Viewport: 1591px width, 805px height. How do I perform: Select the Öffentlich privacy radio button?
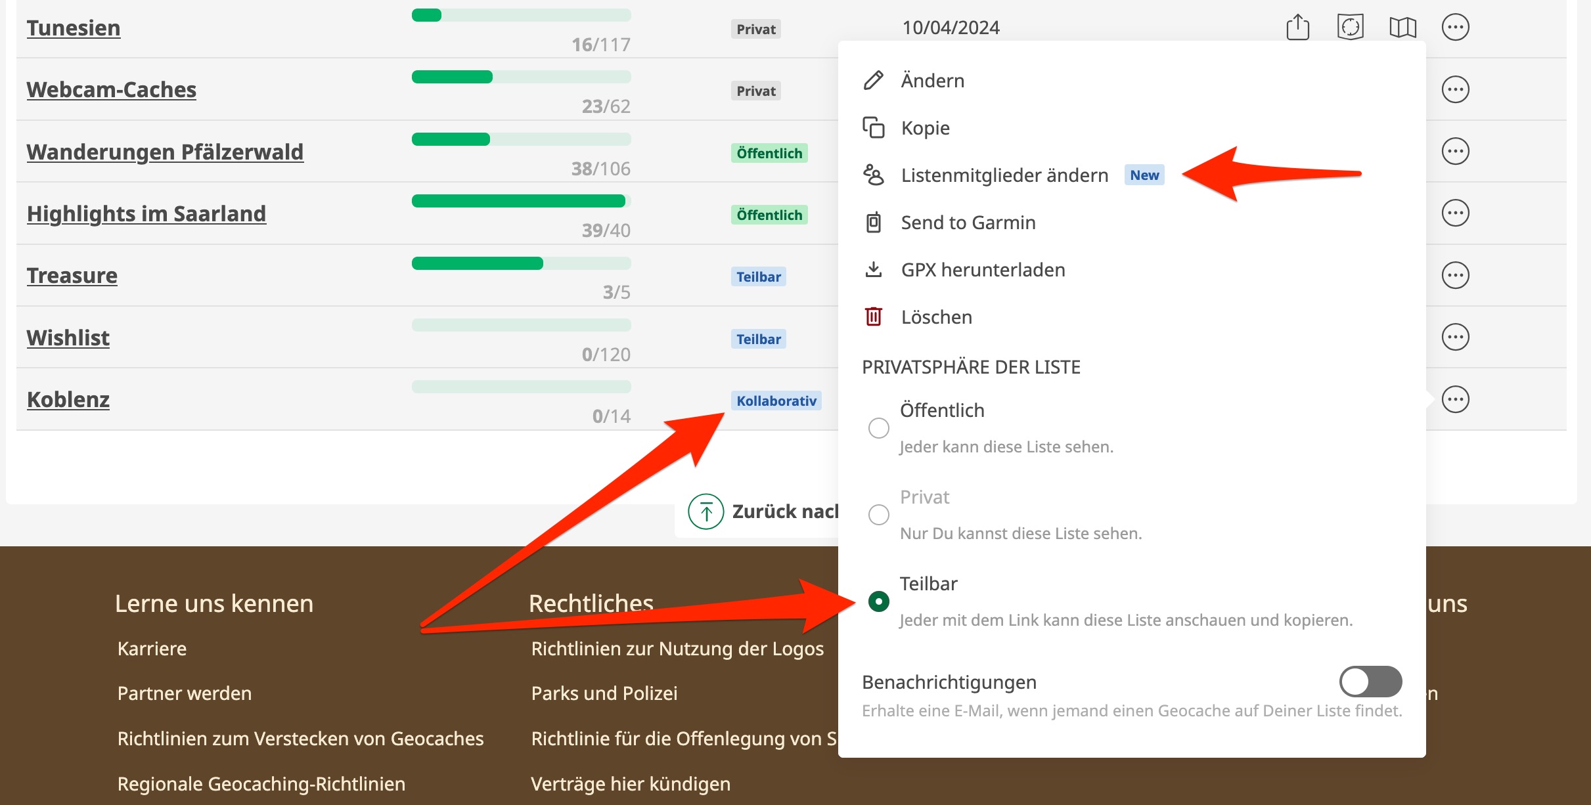(878, 428)
